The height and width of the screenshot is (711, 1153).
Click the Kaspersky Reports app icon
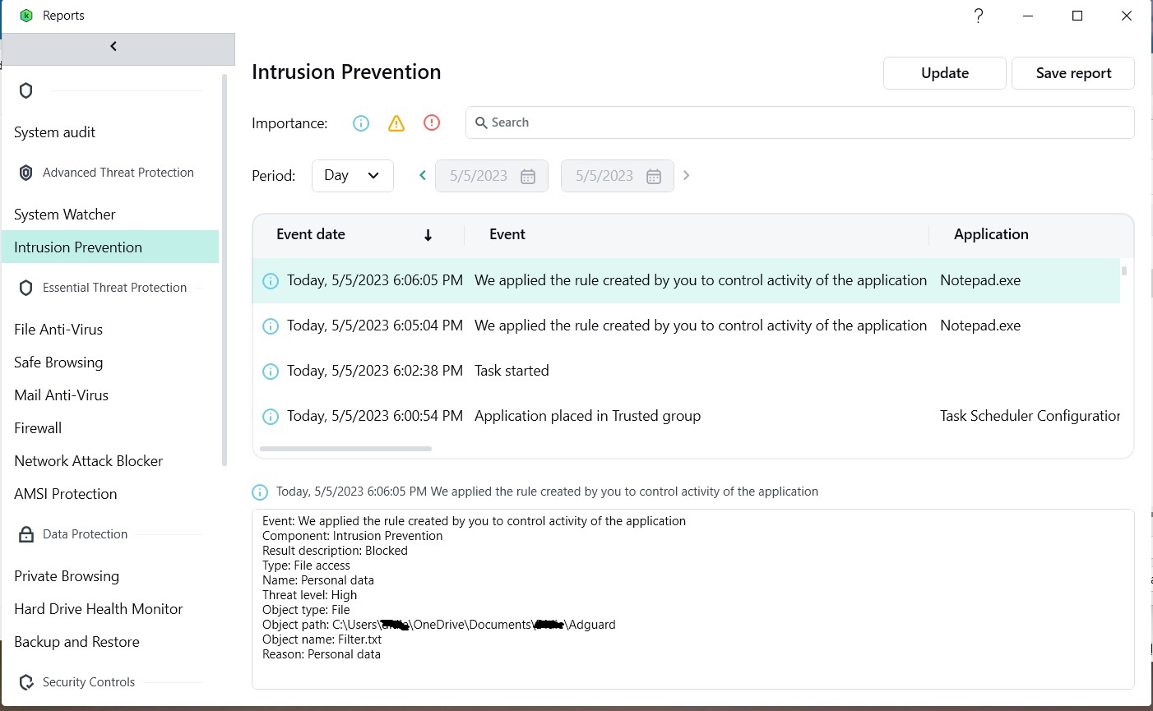[26, 16]
